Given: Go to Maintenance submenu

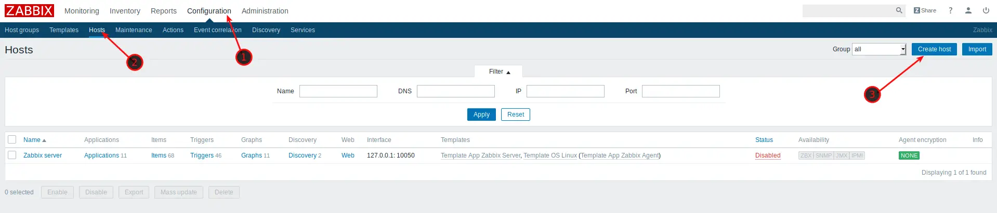Looking at the screenshot, I should [x=134, y=30].
